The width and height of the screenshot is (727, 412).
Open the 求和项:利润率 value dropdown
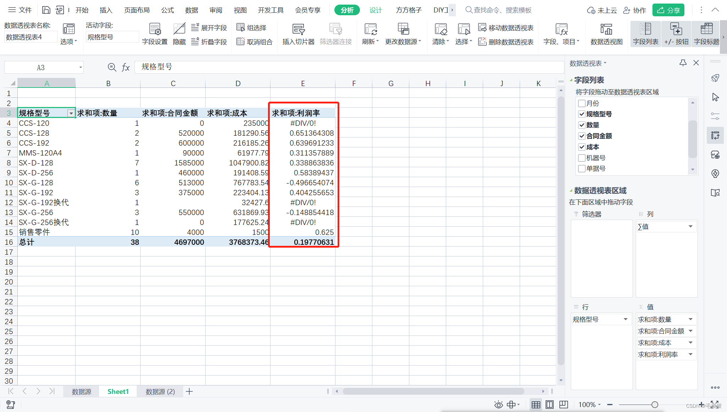690,354
